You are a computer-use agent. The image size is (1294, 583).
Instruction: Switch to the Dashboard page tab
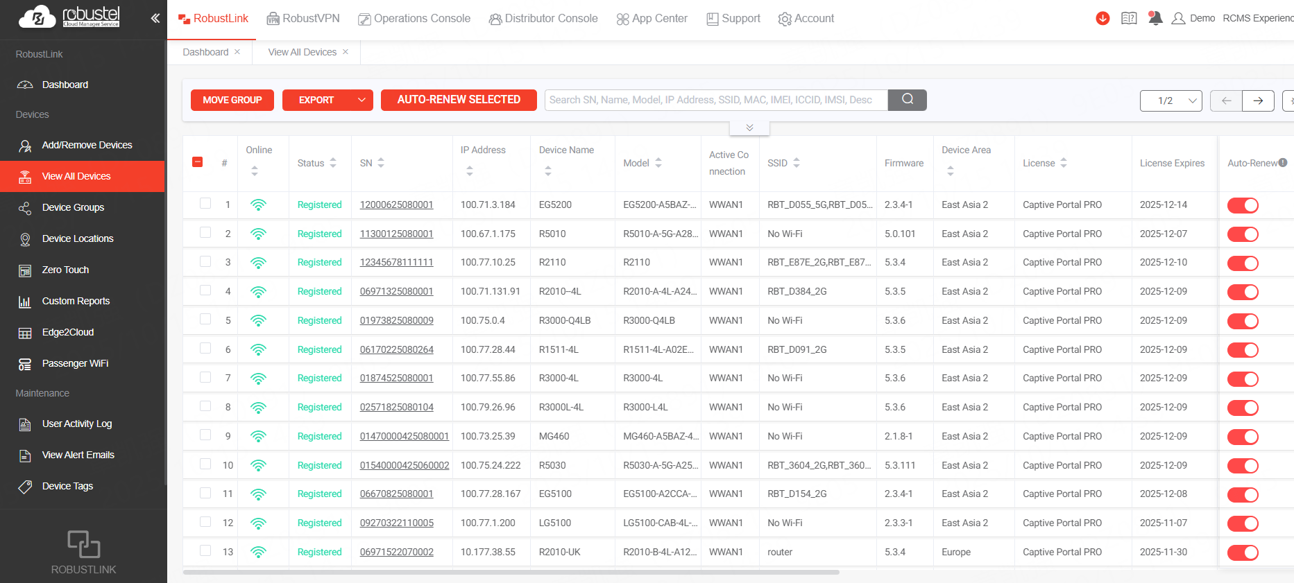[205, 52]
